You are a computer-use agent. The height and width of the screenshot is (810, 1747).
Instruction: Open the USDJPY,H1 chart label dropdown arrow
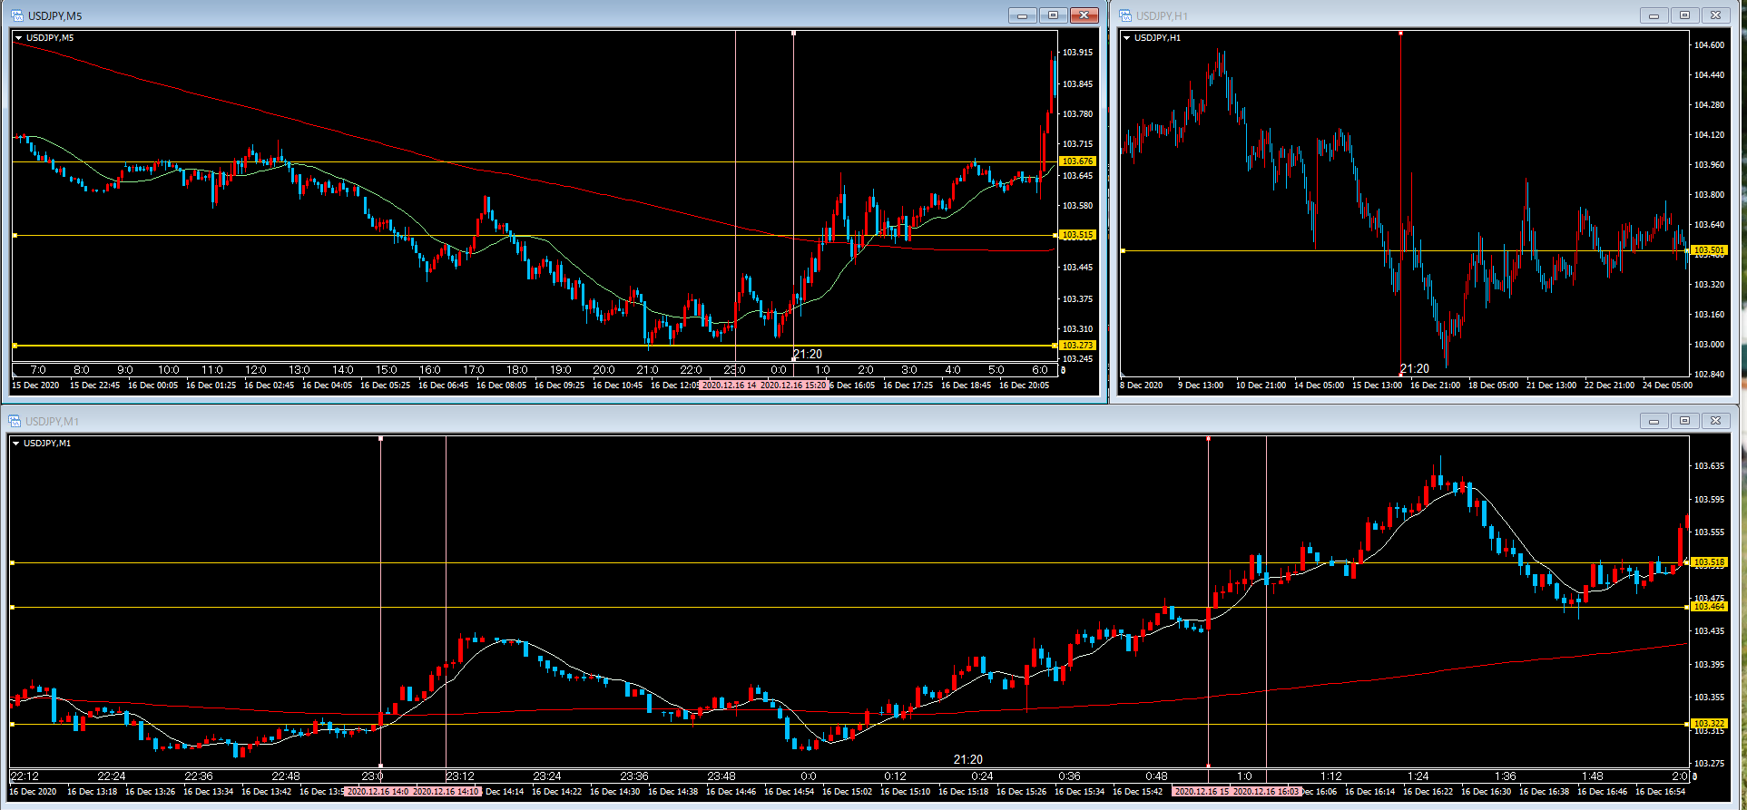1126,38
